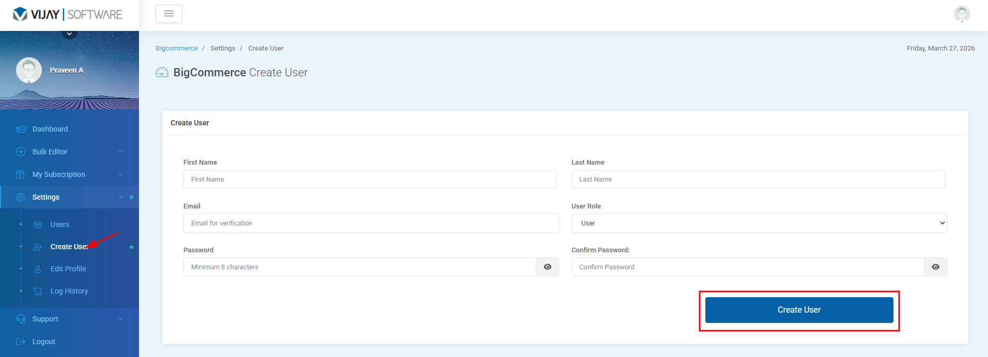Focus the Confirm Password input field
The image size is (988, 357).
[748, 267]
